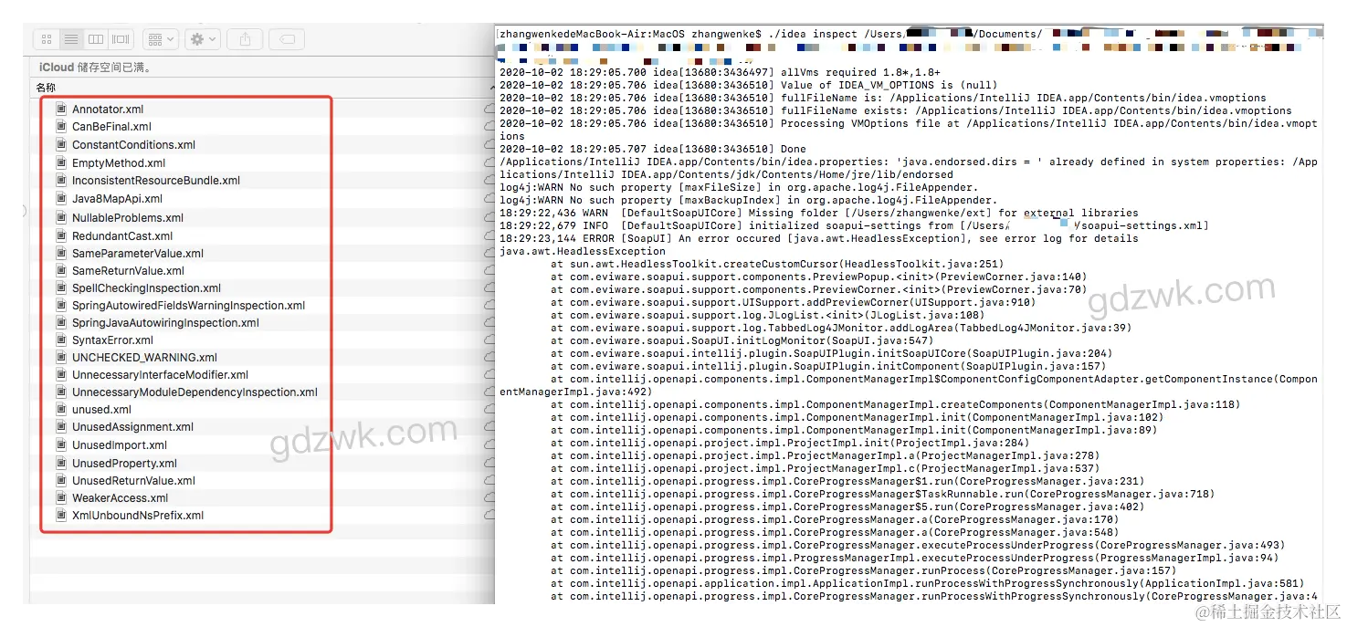Click the 'log4j:WARN No such property [maxFileSize]' line

(738, 187)
